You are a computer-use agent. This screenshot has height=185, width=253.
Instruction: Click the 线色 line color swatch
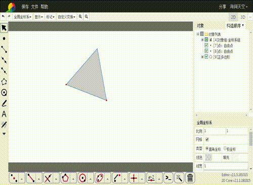click(x=208, y=158)
